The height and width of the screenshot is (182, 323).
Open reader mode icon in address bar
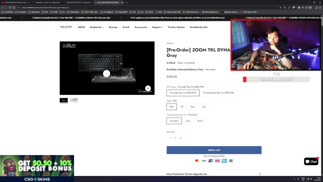click(x=285, y=8)
